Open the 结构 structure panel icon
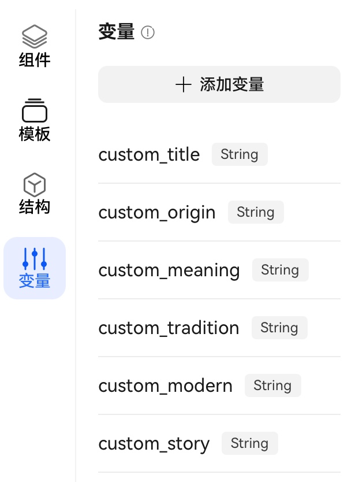Viewport: 359px width, 482px height. tap(35, 185)
